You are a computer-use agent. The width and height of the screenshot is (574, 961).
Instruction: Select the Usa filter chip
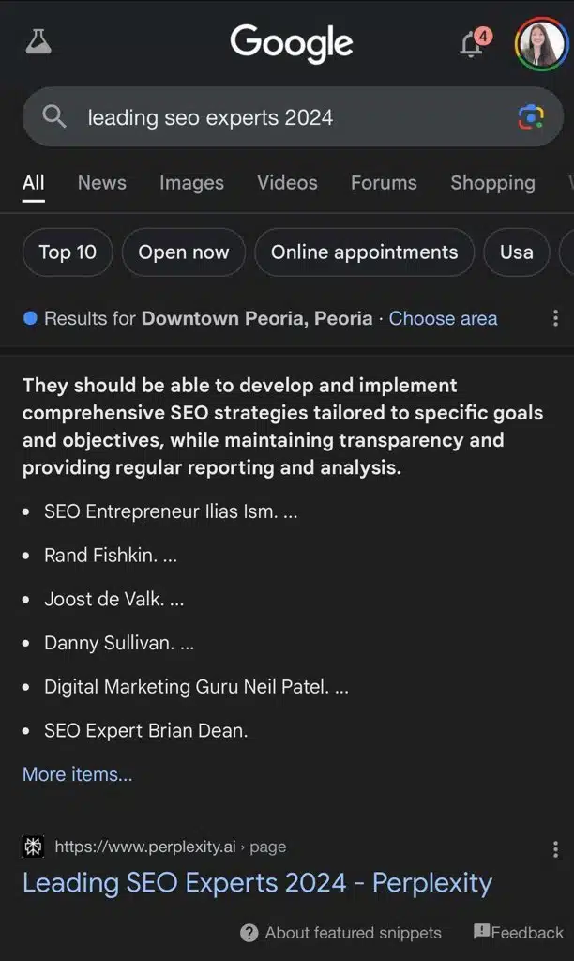pyautogui.click(x=516, y=252)
